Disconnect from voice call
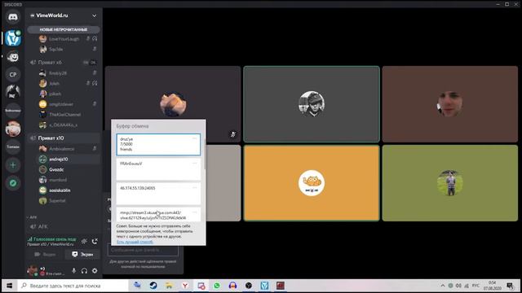The width and height of the screenshot is (522, 293). click(x=95, y=241)
